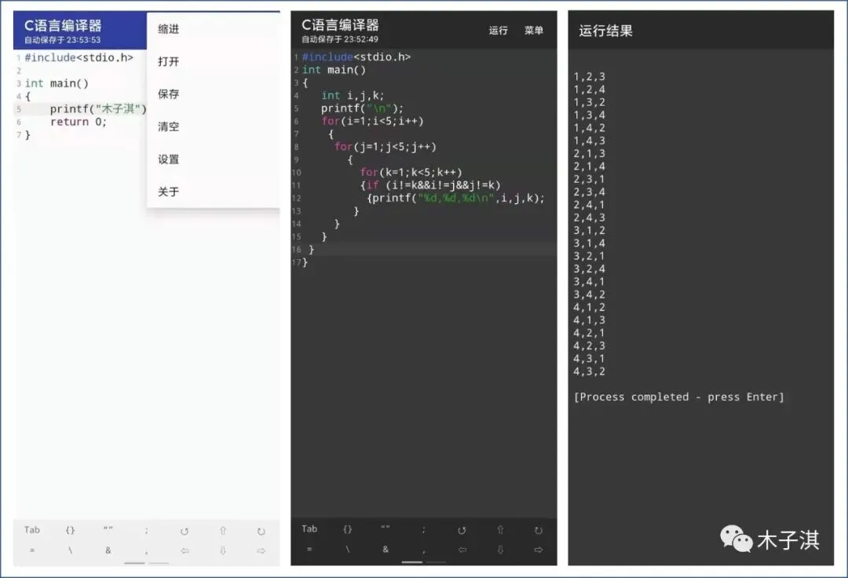Insert equals sign in the dark editor

pos(309,550)
